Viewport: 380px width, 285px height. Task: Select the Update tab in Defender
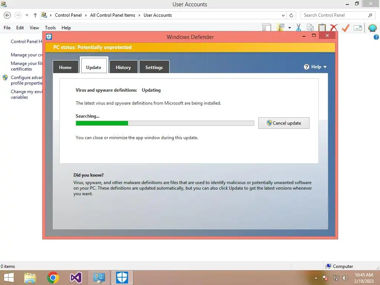tap(94, 65)
